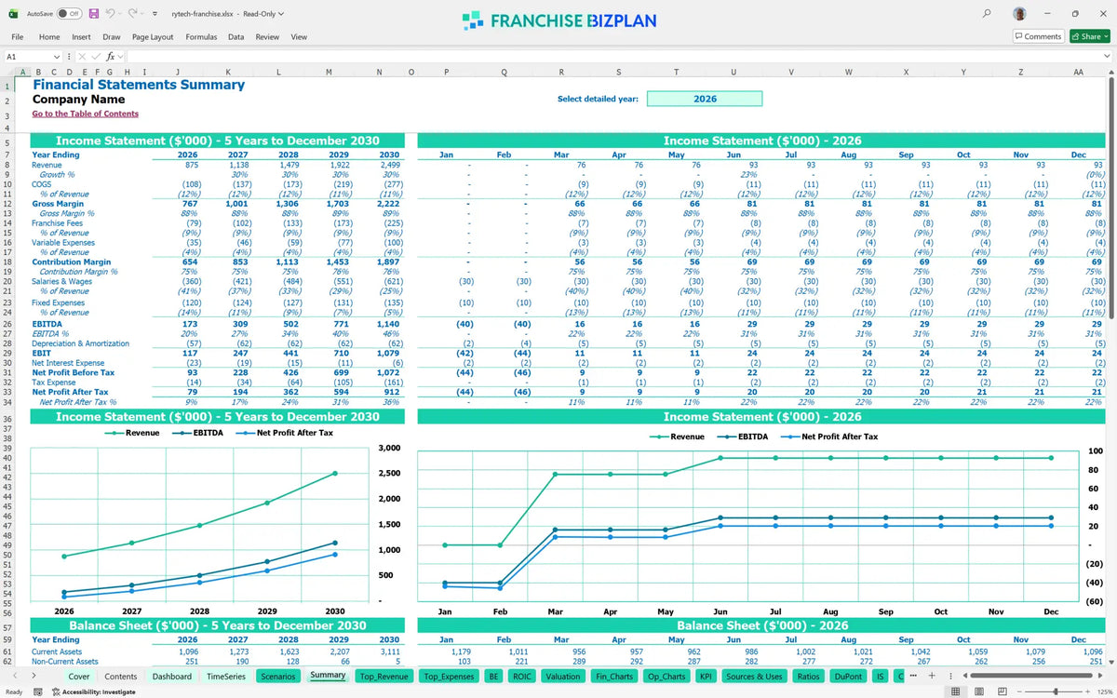The width and height of the screenshot is (1117, 698).
Task: Expand the formula bar chevron
Action: (1107, 57)
